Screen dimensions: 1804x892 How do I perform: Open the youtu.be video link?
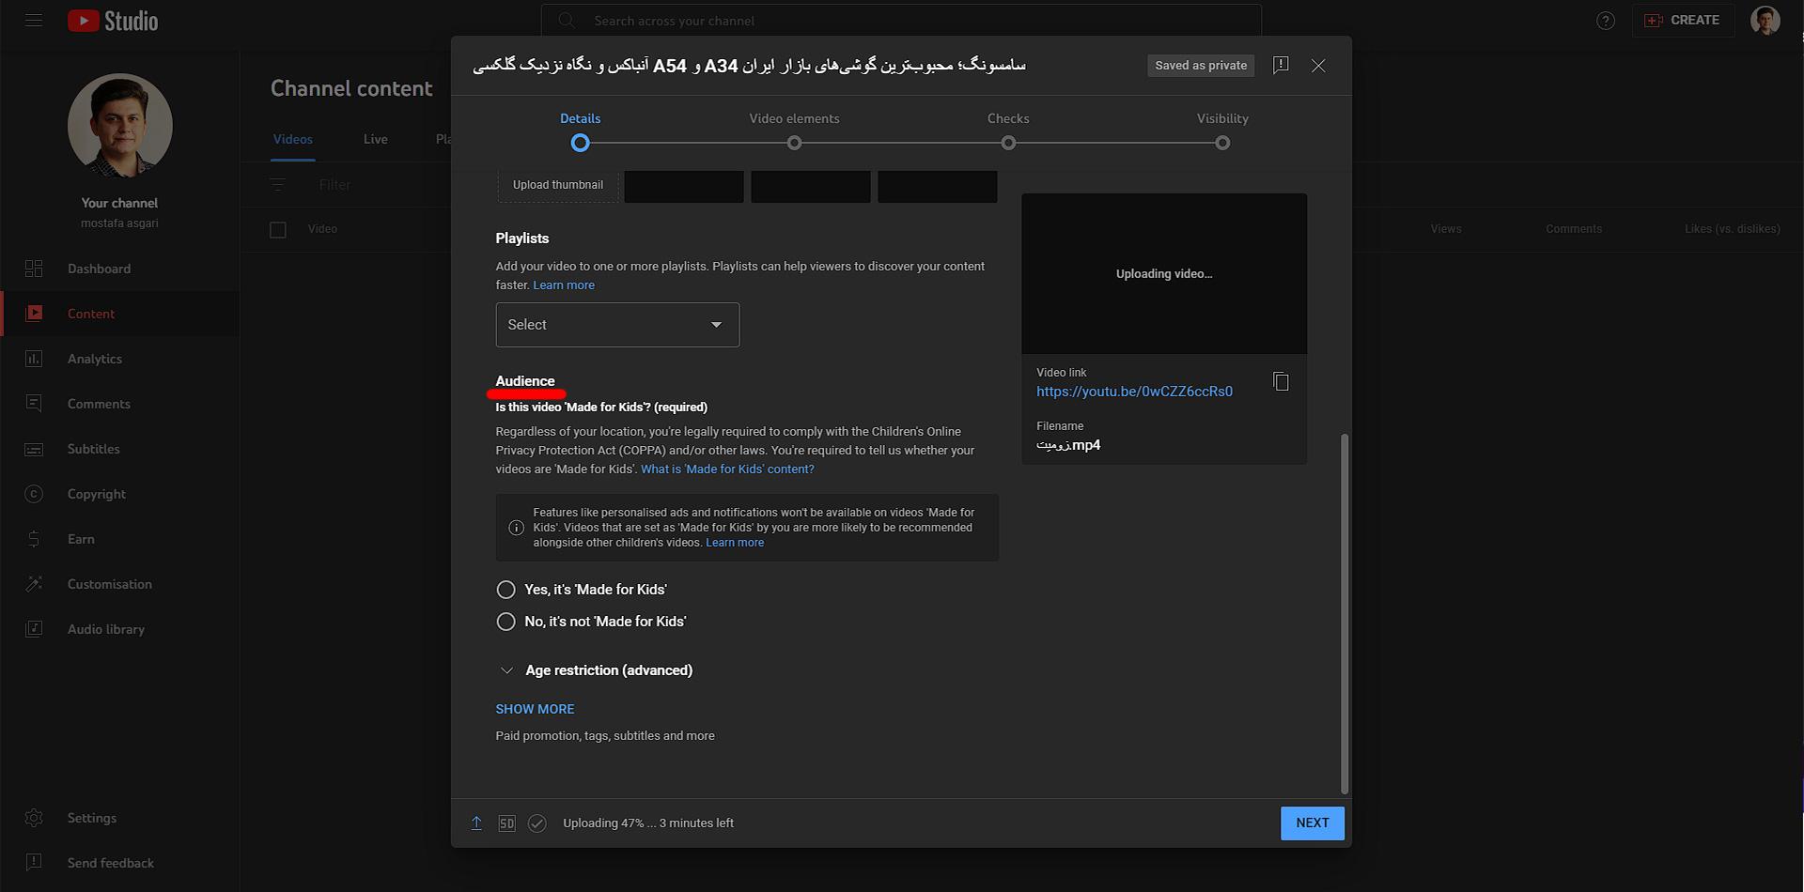tap(1134, 392)
